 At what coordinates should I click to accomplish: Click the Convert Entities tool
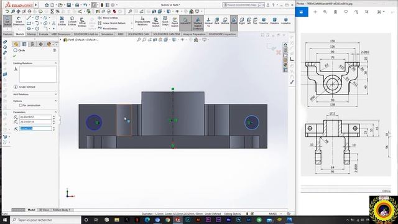point(72,21)
